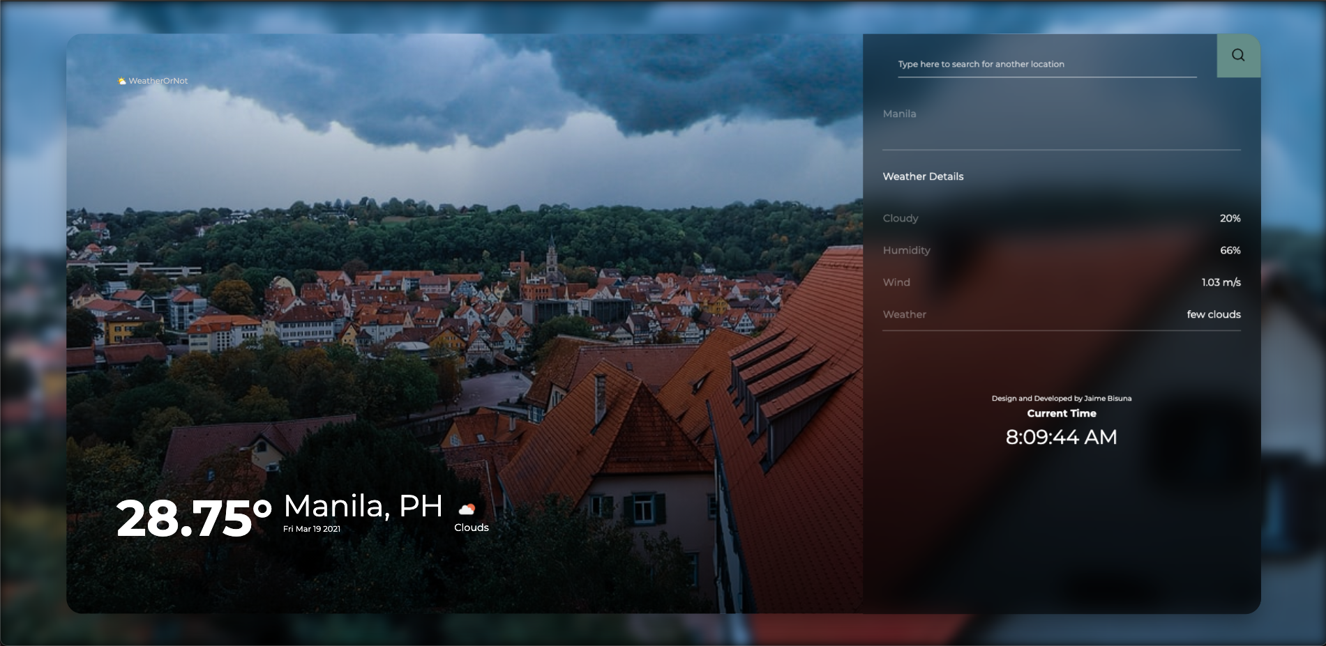1326x646 pixels.
Task: Click the Clouds condition label
Action: pyautogui.click(x=472, y=528)
